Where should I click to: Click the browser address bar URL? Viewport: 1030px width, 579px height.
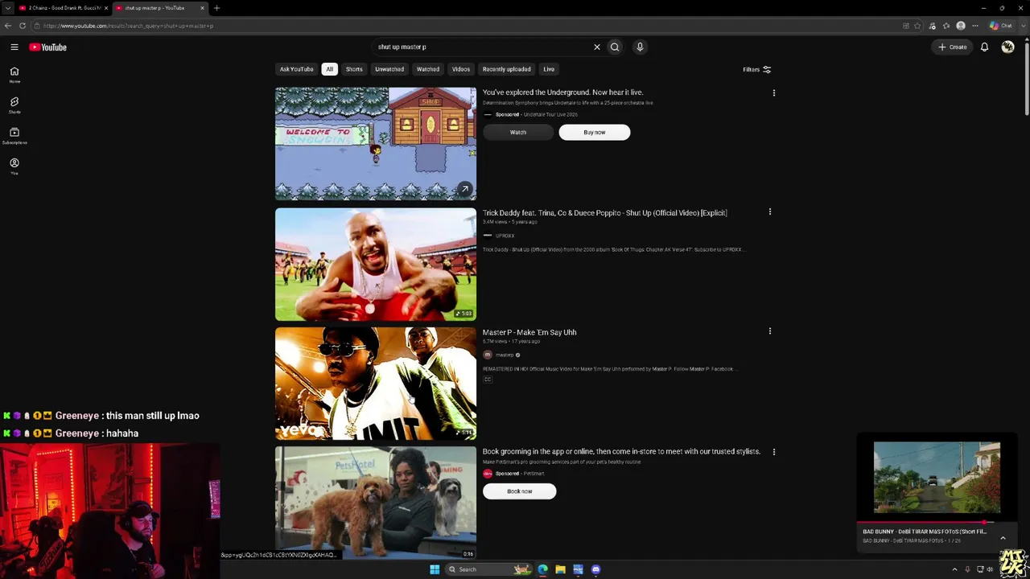pos(129,26)
